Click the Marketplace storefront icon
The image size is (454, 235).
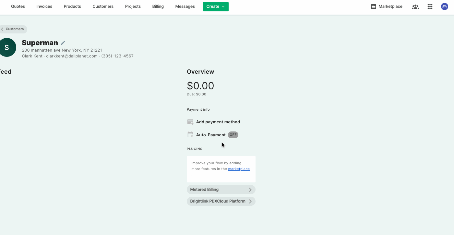click(x=374, y=6)
